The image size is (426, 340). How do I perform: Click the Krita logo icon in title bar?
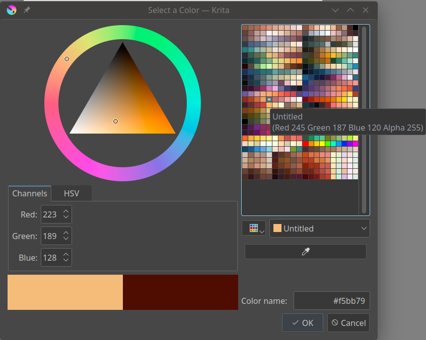(12, 10)
